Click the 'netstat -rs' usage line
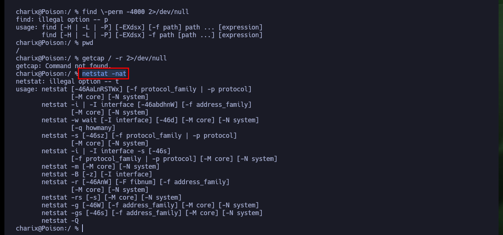 tap(112, 197)
